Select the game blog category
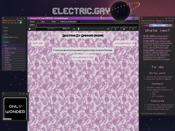175x131 pixels. click(x=7, y=57)
